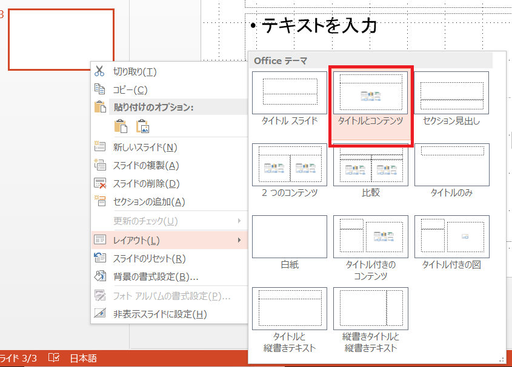Click the Delete Slide icon
The image size is (512, 367).
(100, 183)
